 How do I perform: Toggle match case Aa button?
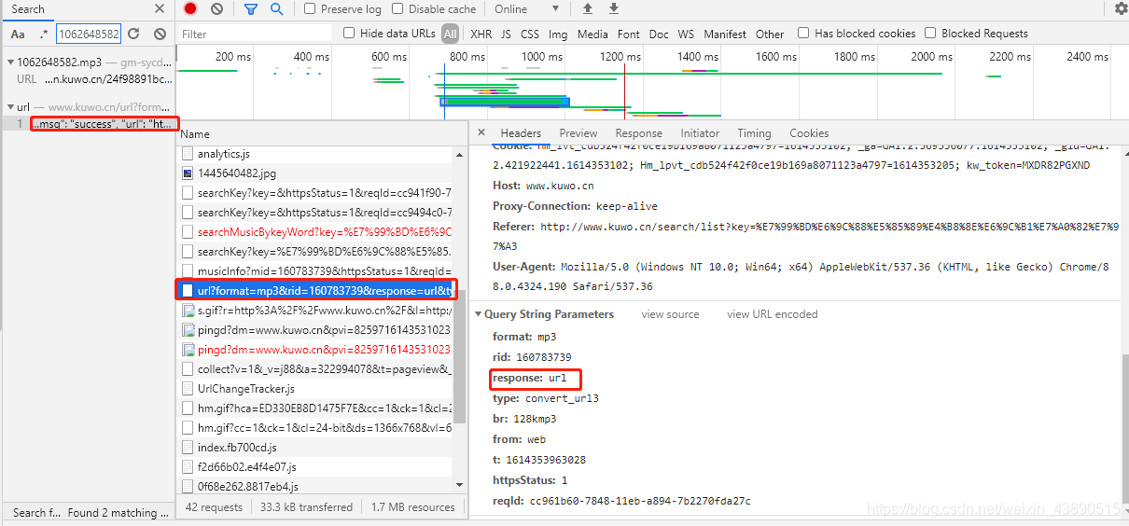pyautogui.click(x=18, y=34)
